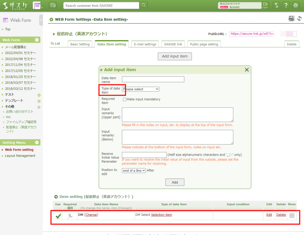Open the Type of data item dropdown
Viewport: 304px width, 235px height.
point(140,89)
